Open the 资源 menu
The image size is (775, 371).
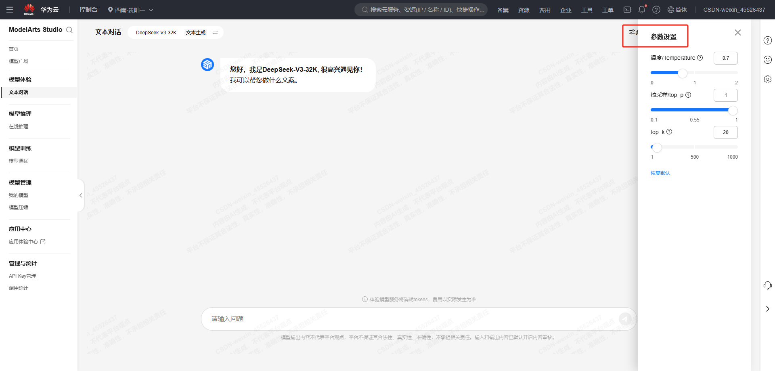524,10
